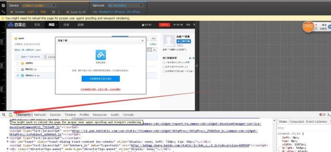Switch to the Resources tab

[x=100, y=115]
